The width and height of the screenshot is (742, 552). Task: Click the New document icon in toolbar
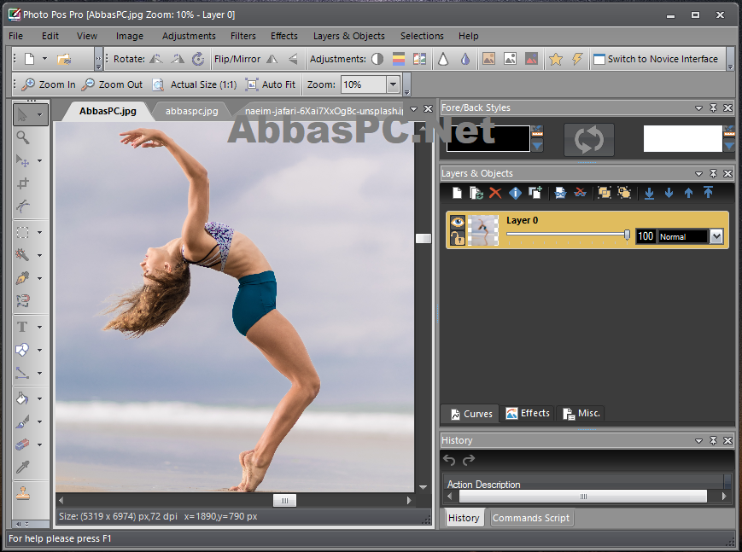pyautogui.click(x=29, y=59)
